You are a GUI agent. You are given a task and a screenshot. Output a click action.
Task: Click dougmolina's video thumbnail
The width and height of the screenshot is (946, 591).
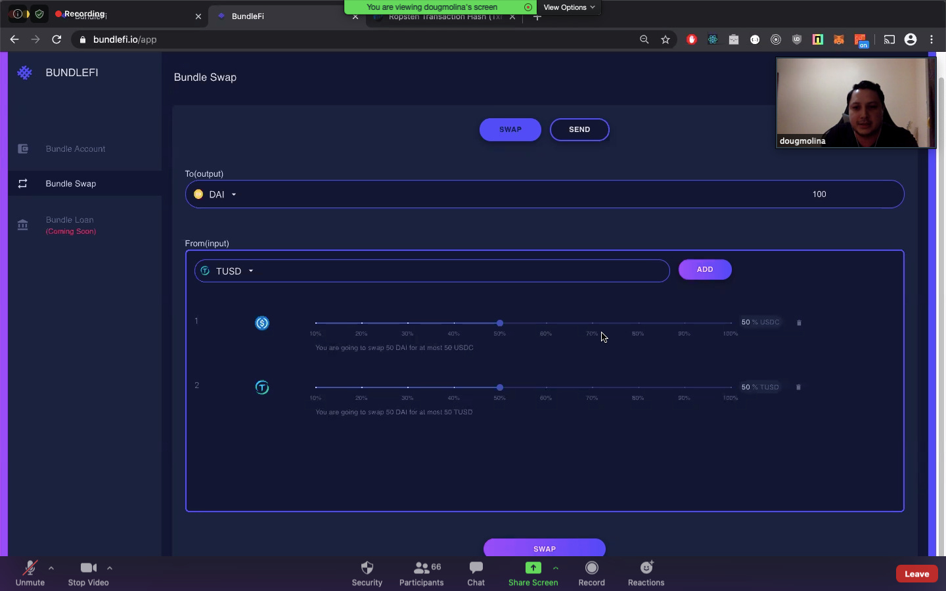tap(856, 102)
